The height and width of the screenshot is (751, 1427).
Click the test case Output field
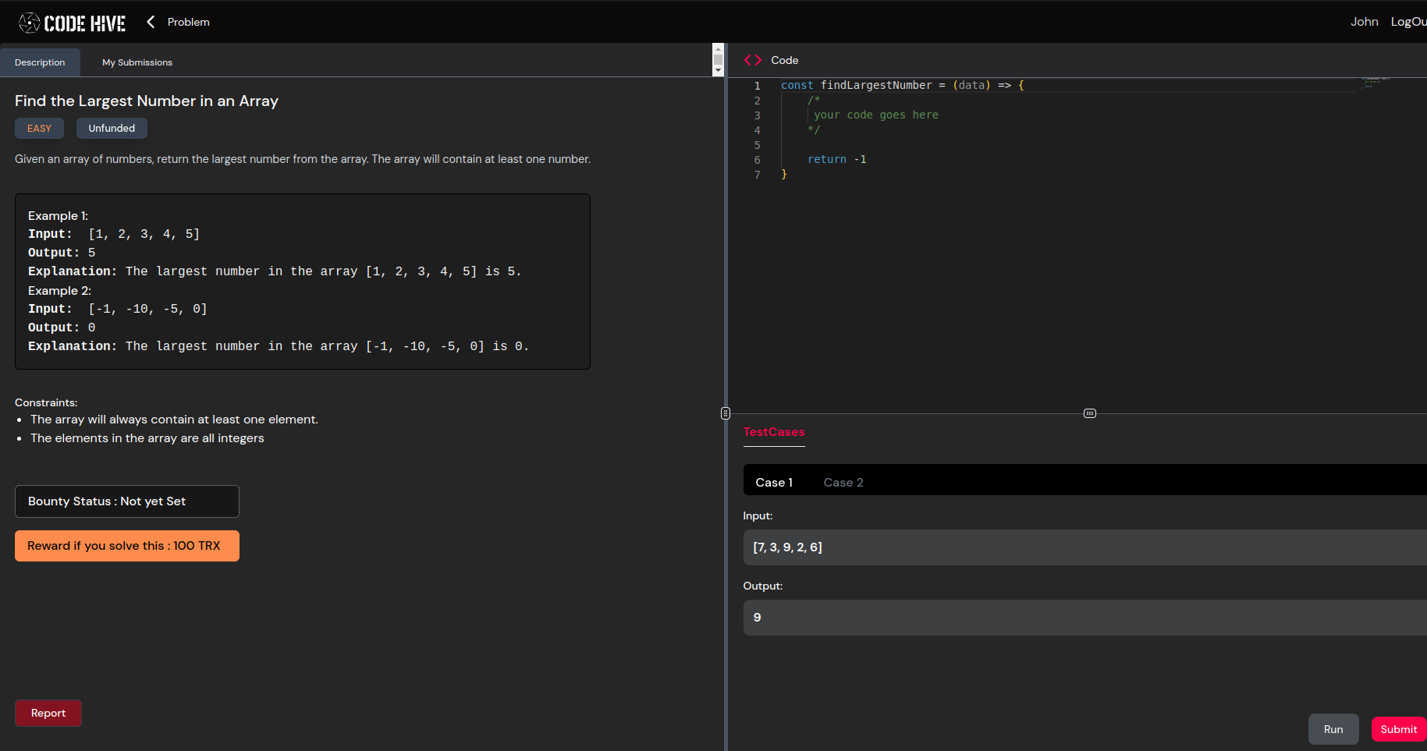(x=1085, y=618)
